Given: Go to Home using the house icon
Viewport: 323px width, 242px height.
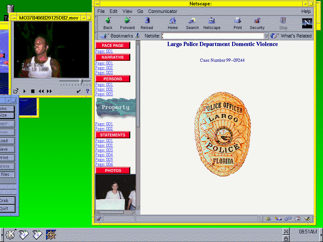Looking at the screenshot, I should click(173, 21).
